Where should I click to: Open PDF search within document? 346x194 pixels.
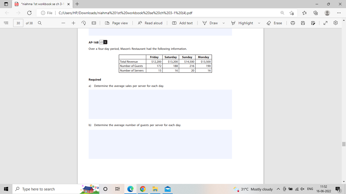[40, 23]
